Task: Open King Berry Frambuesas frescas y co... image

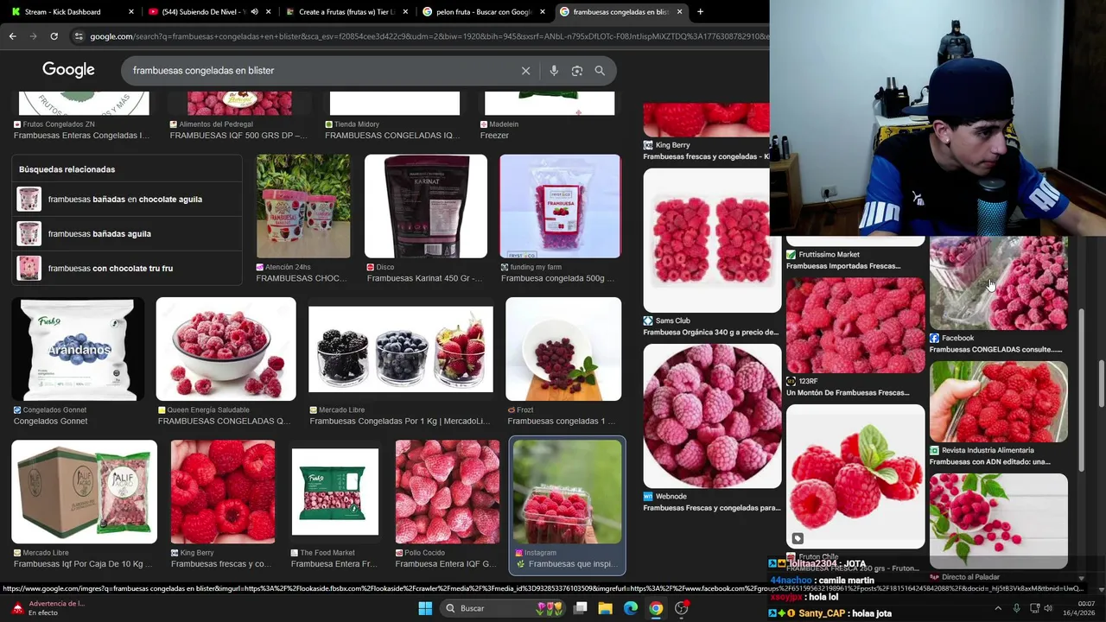Action: click(223, 492)
